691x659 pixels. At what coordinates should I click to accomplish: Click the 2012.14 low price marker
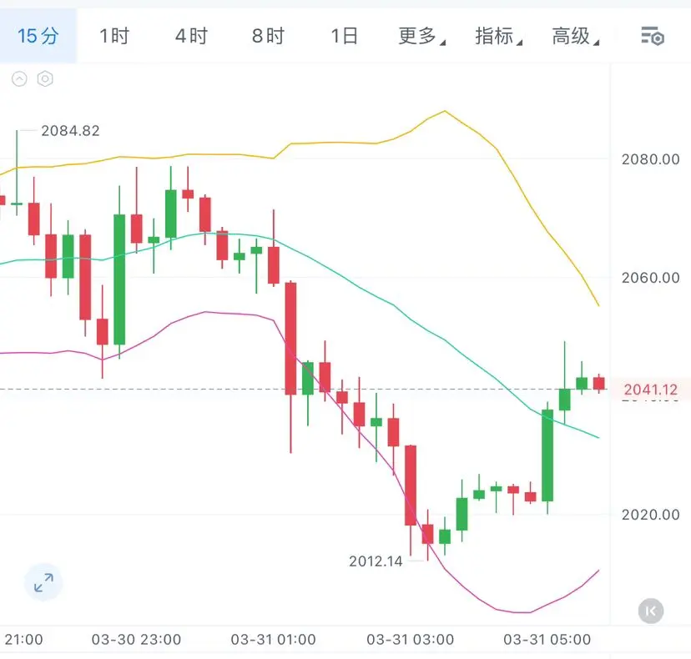click(376, 561)
